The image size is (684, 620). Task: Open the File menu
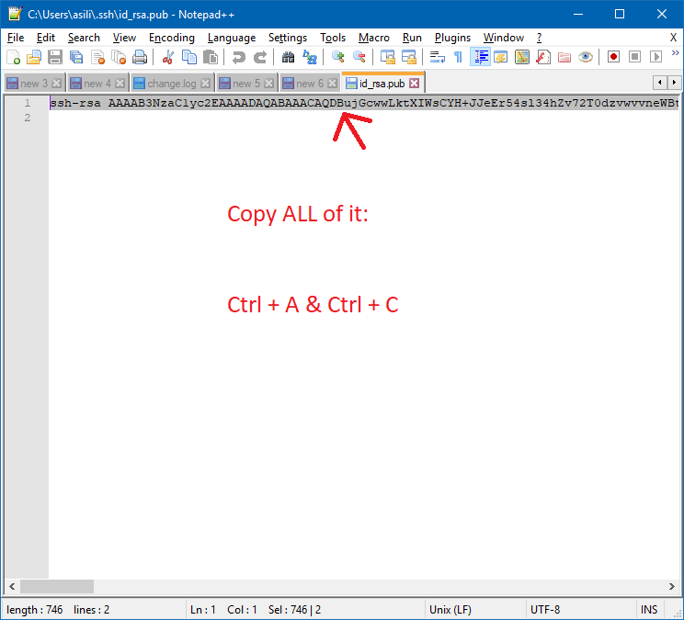point(16,38)
